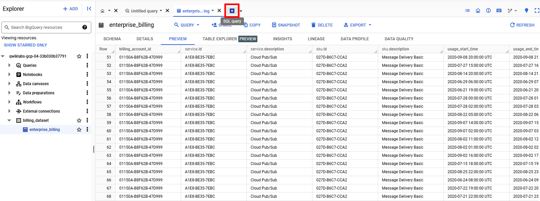Switch to the SCHEMA tab
The width and height of the screenshot is (540, 201).
click(112, 39)
